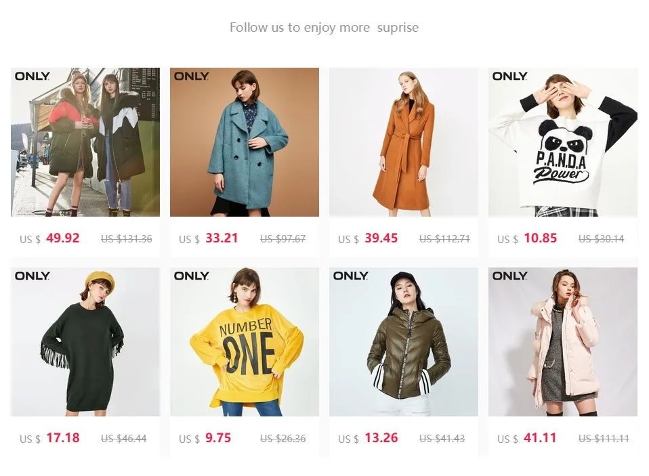Click the US $13.26 sale price
This screenshot has height=476, width=649.
(368, 438)
